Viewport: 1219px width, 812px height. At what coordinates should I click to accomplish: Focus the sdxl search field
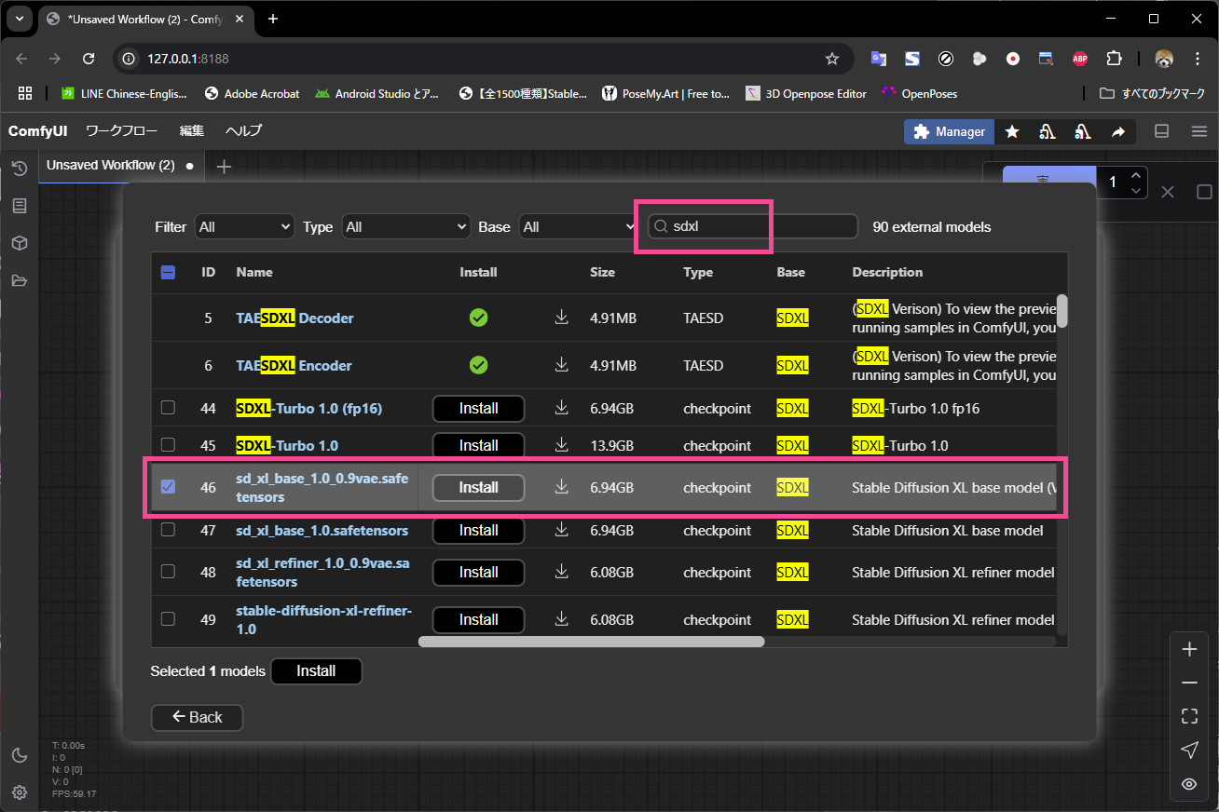click(x=753, y=226)
